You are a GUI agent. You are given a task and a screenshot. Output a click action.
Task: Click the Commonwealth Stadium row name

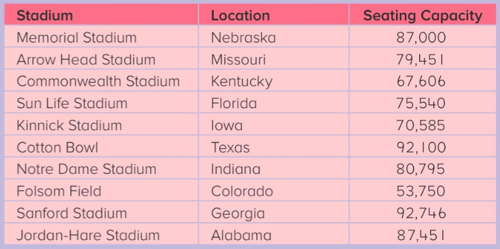pyautogui.click(x=98, y=81)
